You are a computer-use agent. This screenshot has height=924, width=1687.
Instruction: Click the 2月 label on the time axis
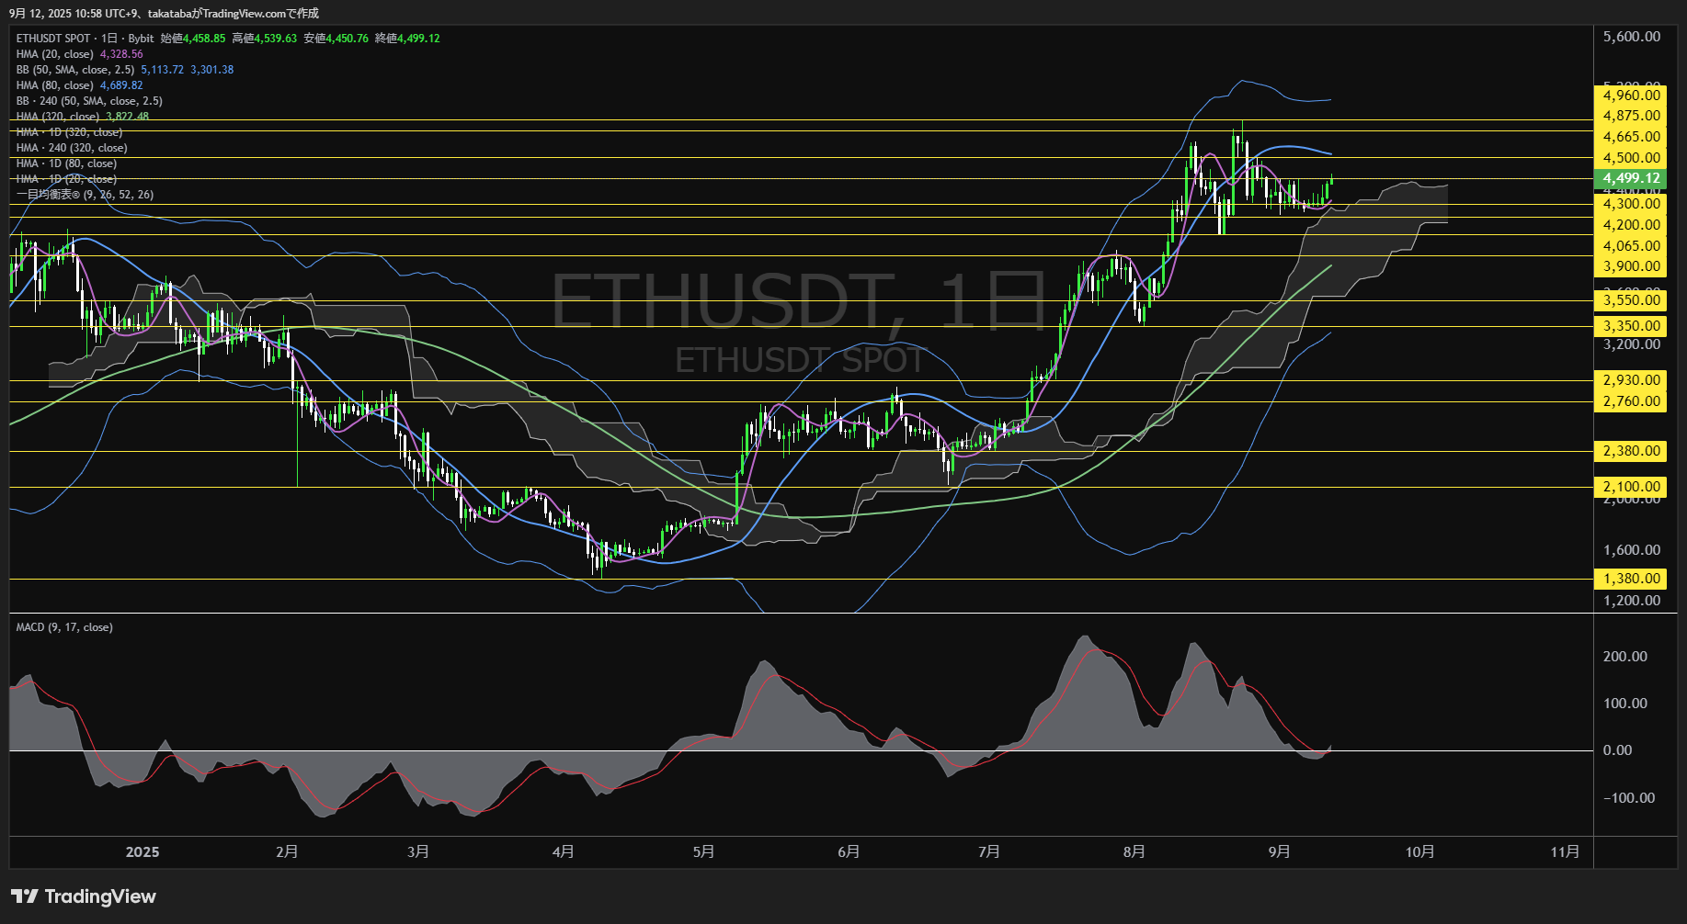(287, 852)
